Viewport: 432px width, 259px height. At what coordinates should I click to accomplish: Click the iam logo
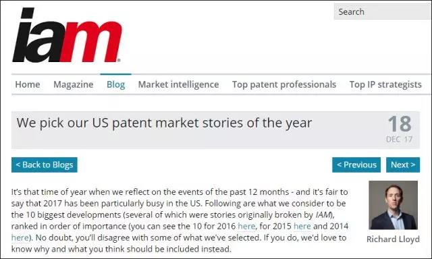click(67, 35)
